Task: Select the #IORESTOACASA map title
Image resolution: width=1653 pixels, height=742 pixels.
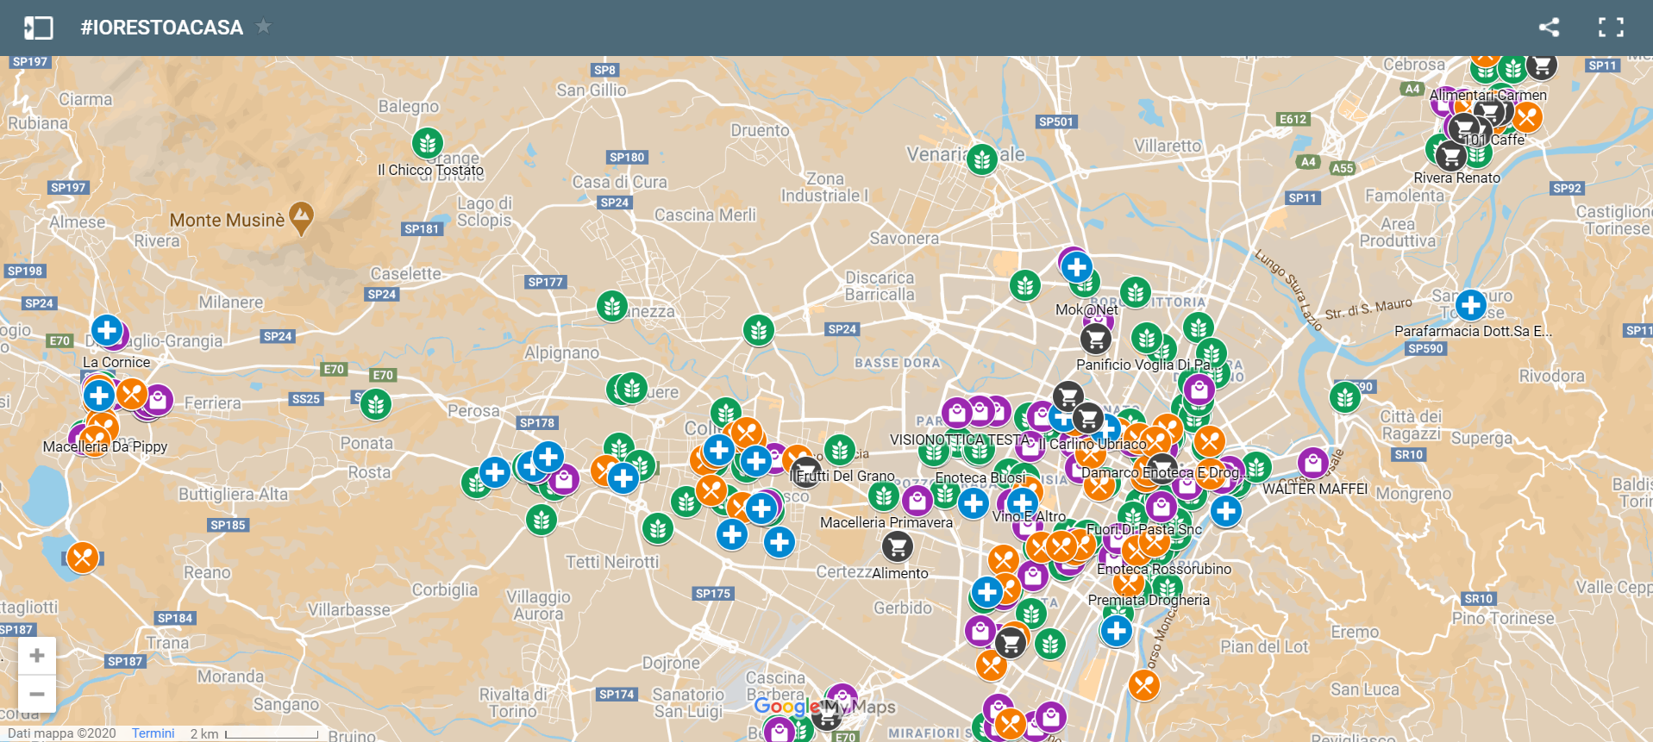Action: (162, 28)
